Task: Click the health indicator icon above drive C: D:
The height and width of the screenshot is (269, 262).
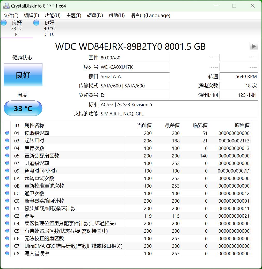Action: tap(36, 23)
